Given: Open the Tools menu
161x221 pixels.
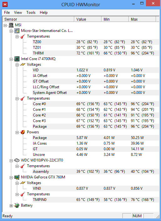Looking at the screenshot, I should (31, 13).
